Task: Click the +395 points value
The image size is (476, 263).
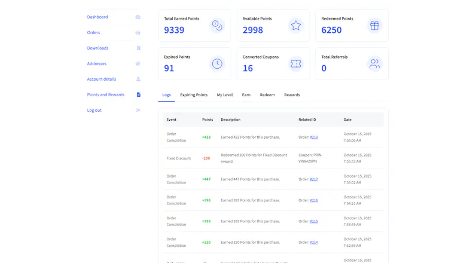Action: [206, 200]
